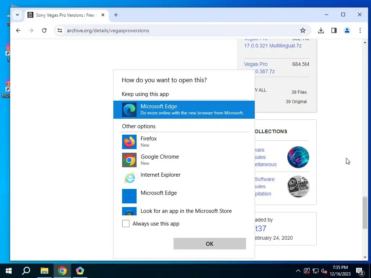Image resolution: width=371 pixels, height=278 pixels.
Task: Pick Look for an app in the Microsoft Store
Action: pos(184,211)
